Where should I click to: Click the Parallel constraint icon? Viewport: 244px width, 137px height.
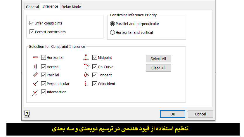coord(35,74)
